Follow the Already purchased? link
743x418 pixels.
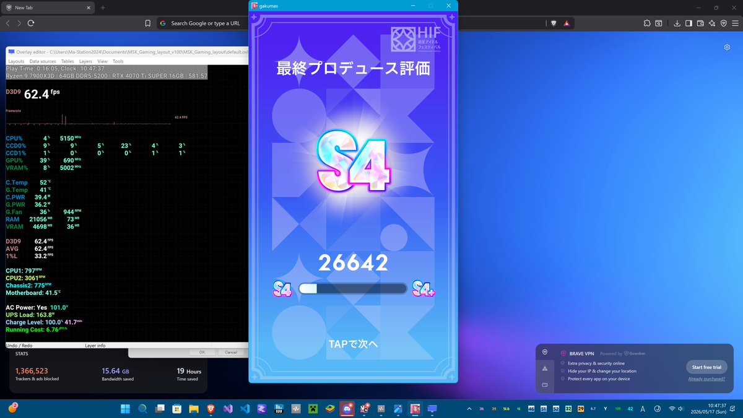click(706, 378)
